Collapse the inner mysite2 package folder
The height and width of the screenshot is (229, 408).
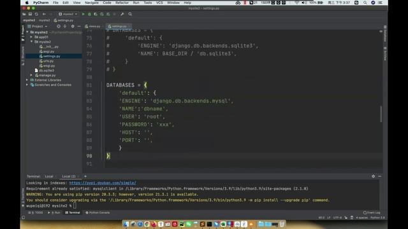point(31,42)
